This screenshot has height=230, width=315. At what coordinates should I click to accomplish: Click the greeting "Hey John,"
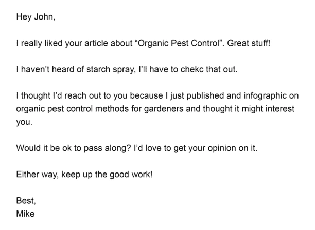coord(36,17)
